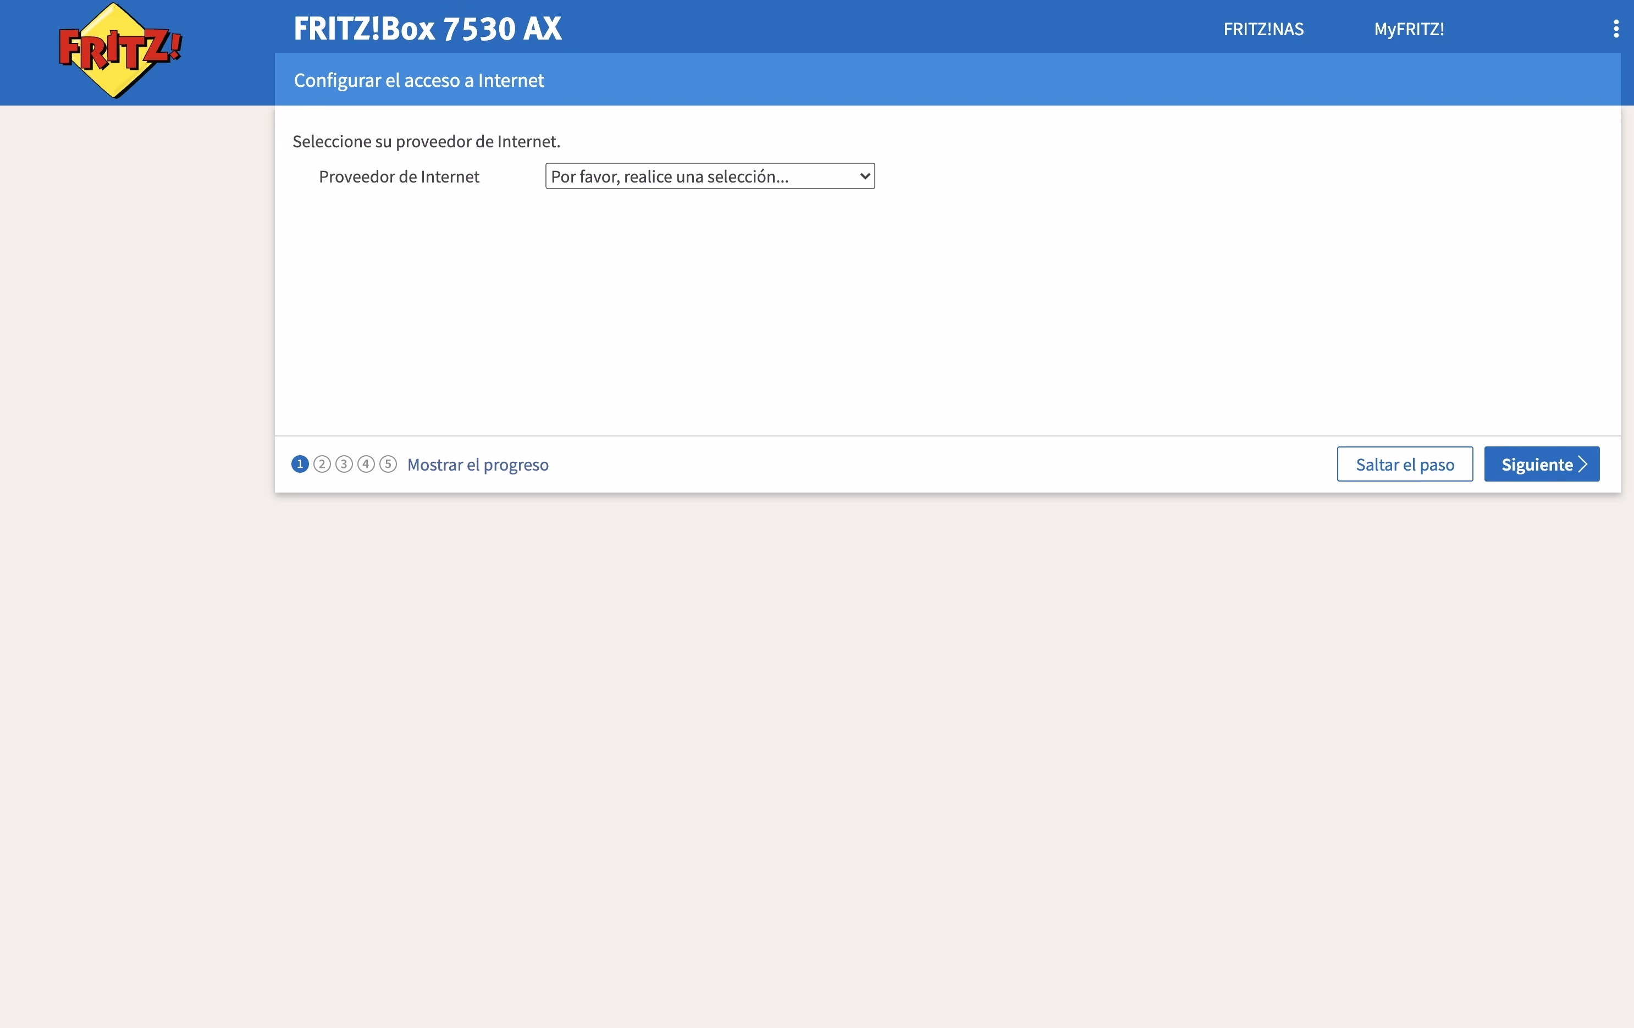This screenshot has width=1634, height=1028.
Task: Expand the Proveedor de Internet dropdown
Action: coord(710,176)
